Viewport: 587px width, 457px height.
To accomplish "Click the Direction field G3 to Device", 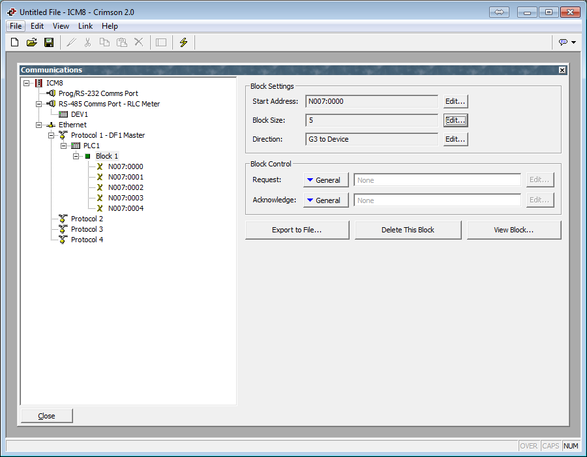I will click(x=372, y=139).
